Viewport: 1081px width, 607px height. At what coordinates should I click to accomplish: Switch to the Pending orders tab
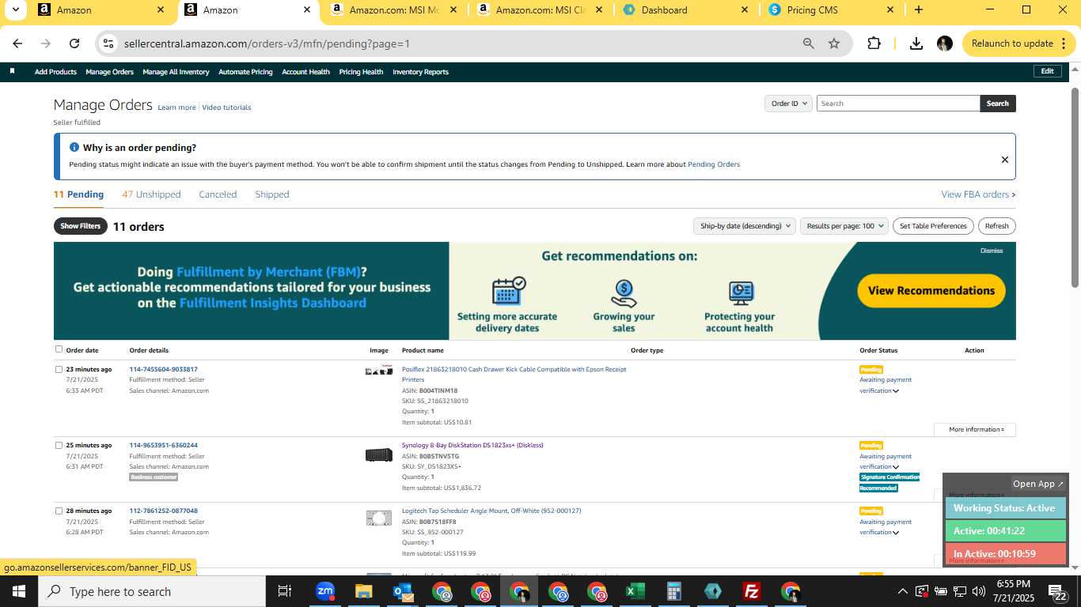78,194
